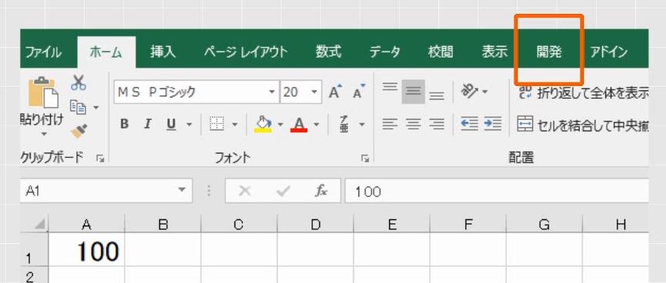The height and width of the screenshot is (283, 666).
Task: Click the fx insert function button
Action: 321,192
